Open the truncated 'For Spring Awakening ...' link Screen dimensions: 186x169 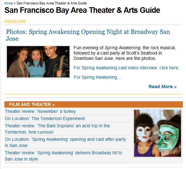click(98, 77)
